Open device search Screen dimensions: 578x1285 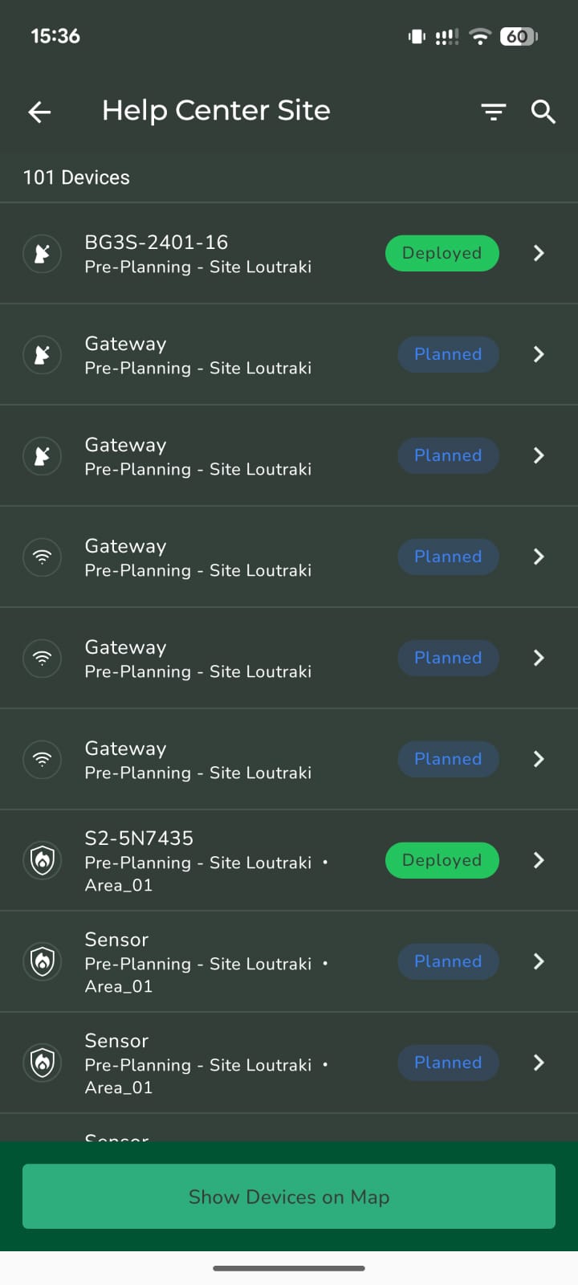pos(543,112)
